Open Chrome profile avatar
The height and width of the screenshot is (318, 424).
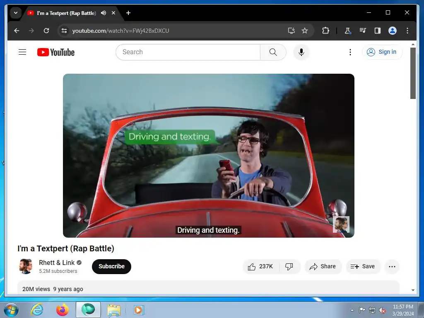pyautogui.click(x=393, y=31)
